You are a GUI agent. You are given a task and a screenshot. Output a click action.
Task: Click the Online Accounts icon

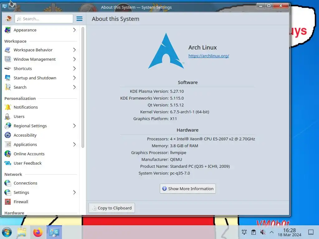click(x=8, y=154)
